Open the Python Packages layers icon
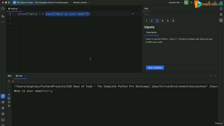This screenshot has width=224, height=126. [3, 108]
